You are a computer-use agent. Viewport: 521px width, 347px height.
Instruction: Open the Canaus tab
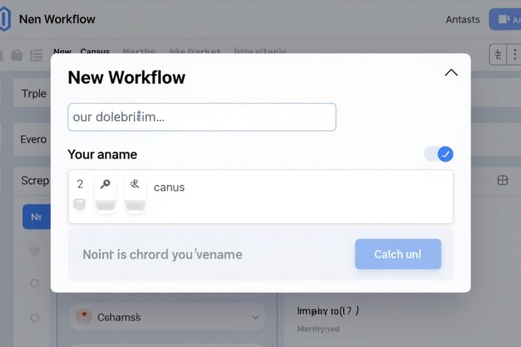[95, 52]
